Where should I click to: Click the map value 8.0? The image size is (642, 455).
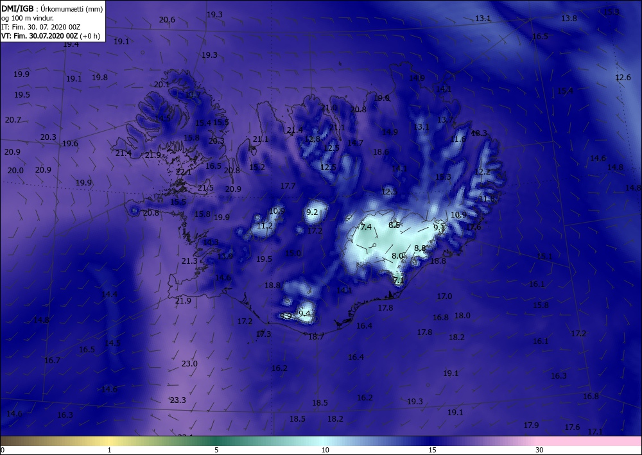click(397, 255)
